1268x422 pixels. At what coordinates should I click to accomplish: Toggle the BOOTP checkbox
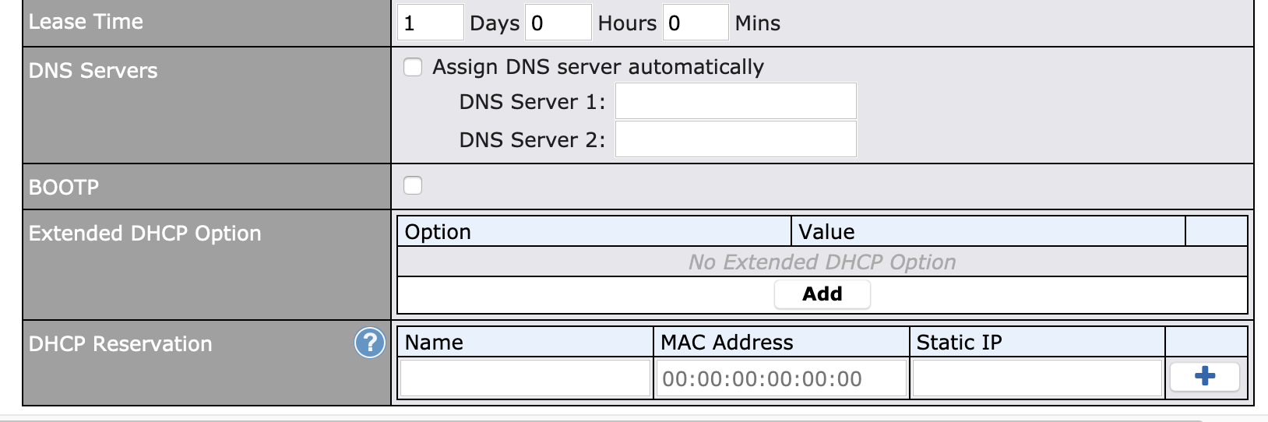413,185
